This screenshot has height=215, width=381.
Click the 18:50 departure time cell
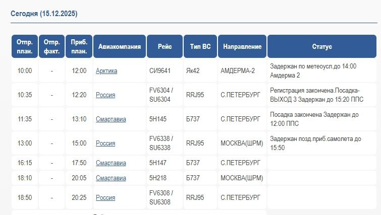(25, 197)
